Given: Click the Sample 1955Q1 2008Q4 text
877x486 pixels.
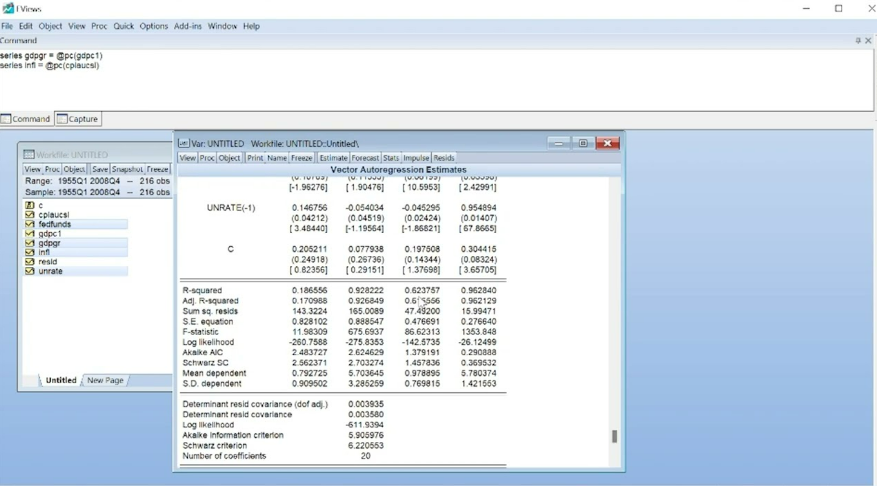Looking at the screenshot, I should (98, 192).
